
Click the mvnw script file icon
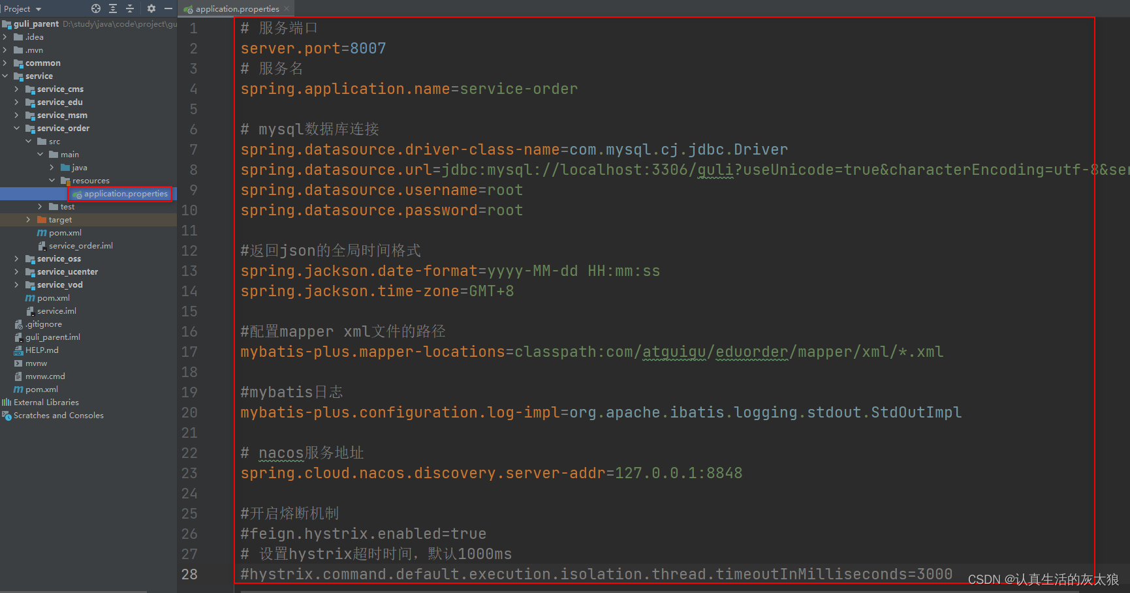[x=18, y=363]
